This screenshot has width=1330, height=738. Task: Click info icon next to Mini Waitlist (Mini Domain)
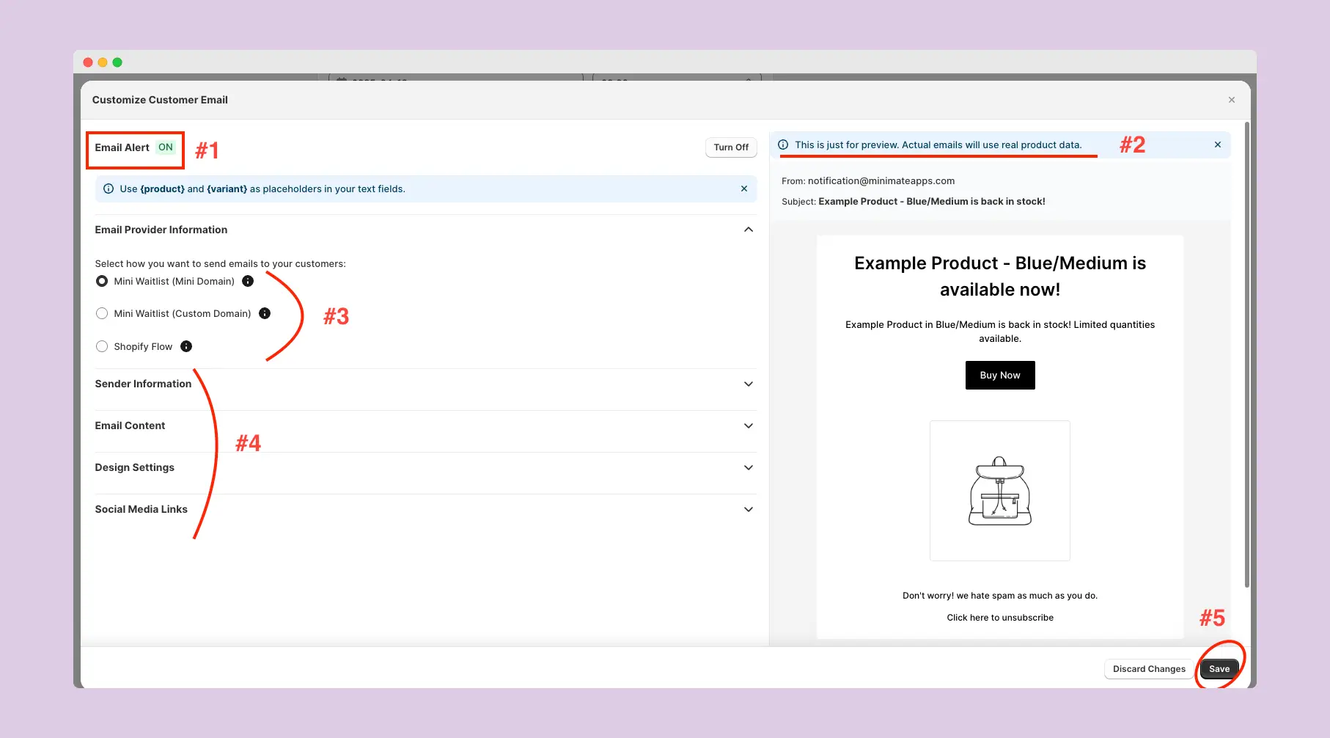(248, 281)
